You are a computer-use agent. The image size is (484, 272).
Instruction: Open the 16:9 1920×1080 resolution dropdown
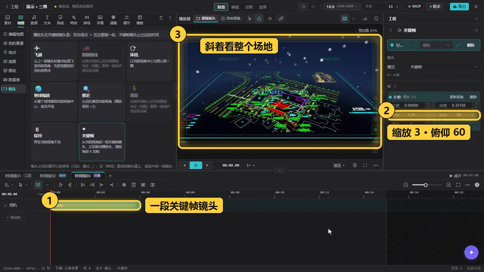[x=342, y=6]
